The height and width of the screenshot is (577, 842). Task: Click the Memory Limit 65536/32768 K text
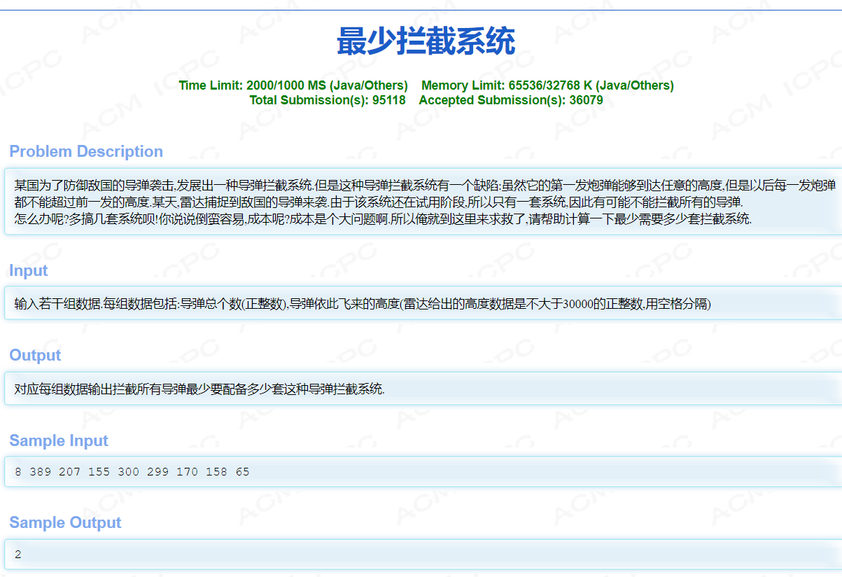pos(547,85)
